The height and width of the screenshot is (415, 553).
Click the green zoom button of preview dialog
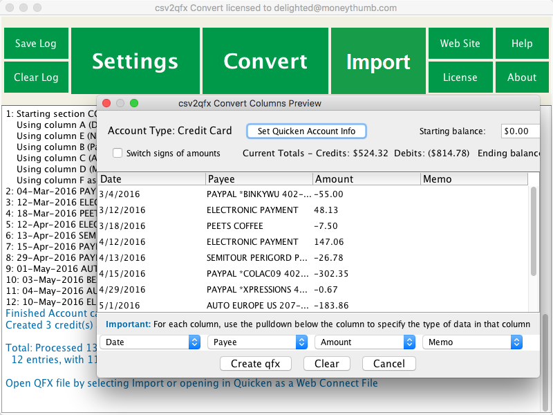134,103
